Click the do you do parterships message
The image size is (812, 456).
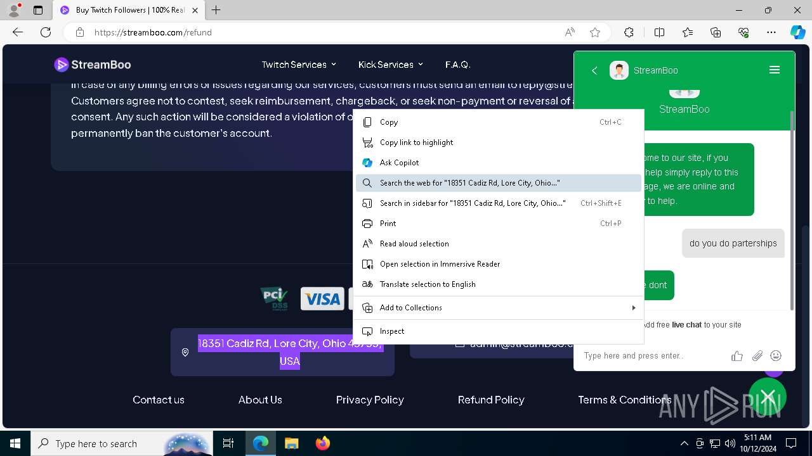coord(733,243)
